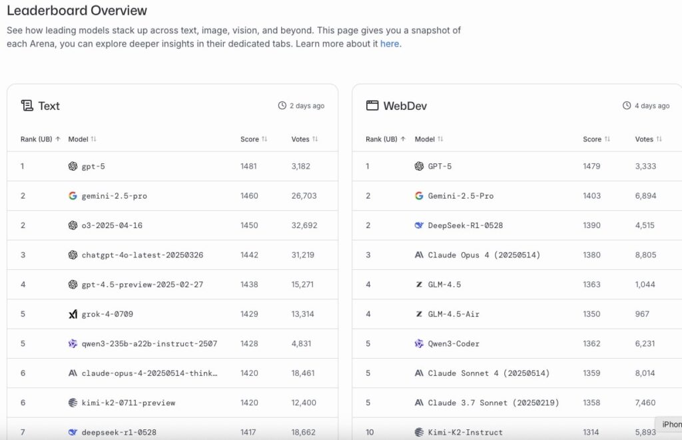682x440 pixels.
Task: Click the Z logo beside GLM-4.5-Air
Action: click(419, 314)
